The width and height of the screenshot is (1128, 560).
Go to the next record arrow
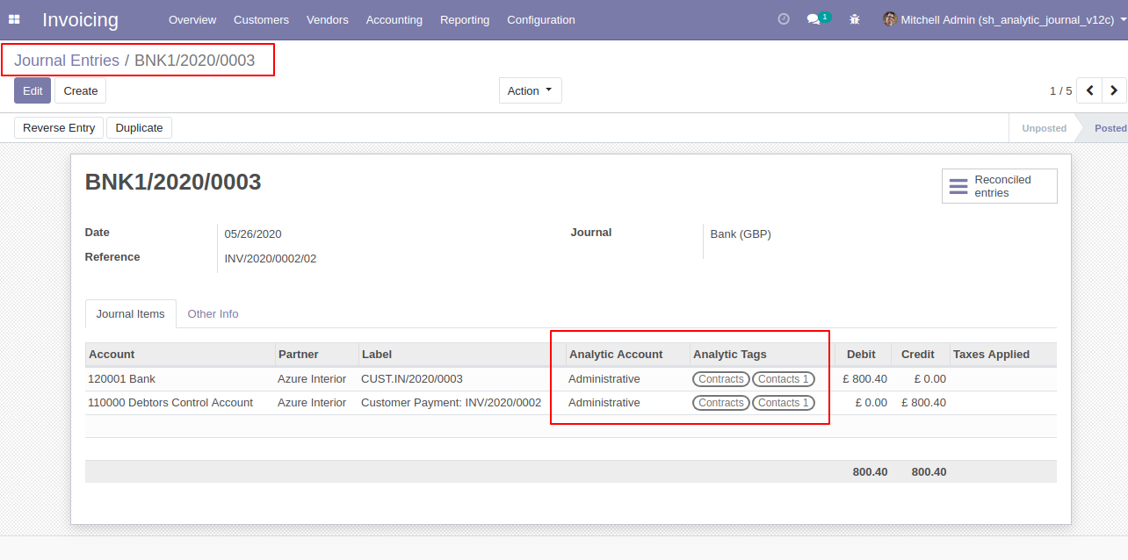(x=1114, y=90)
